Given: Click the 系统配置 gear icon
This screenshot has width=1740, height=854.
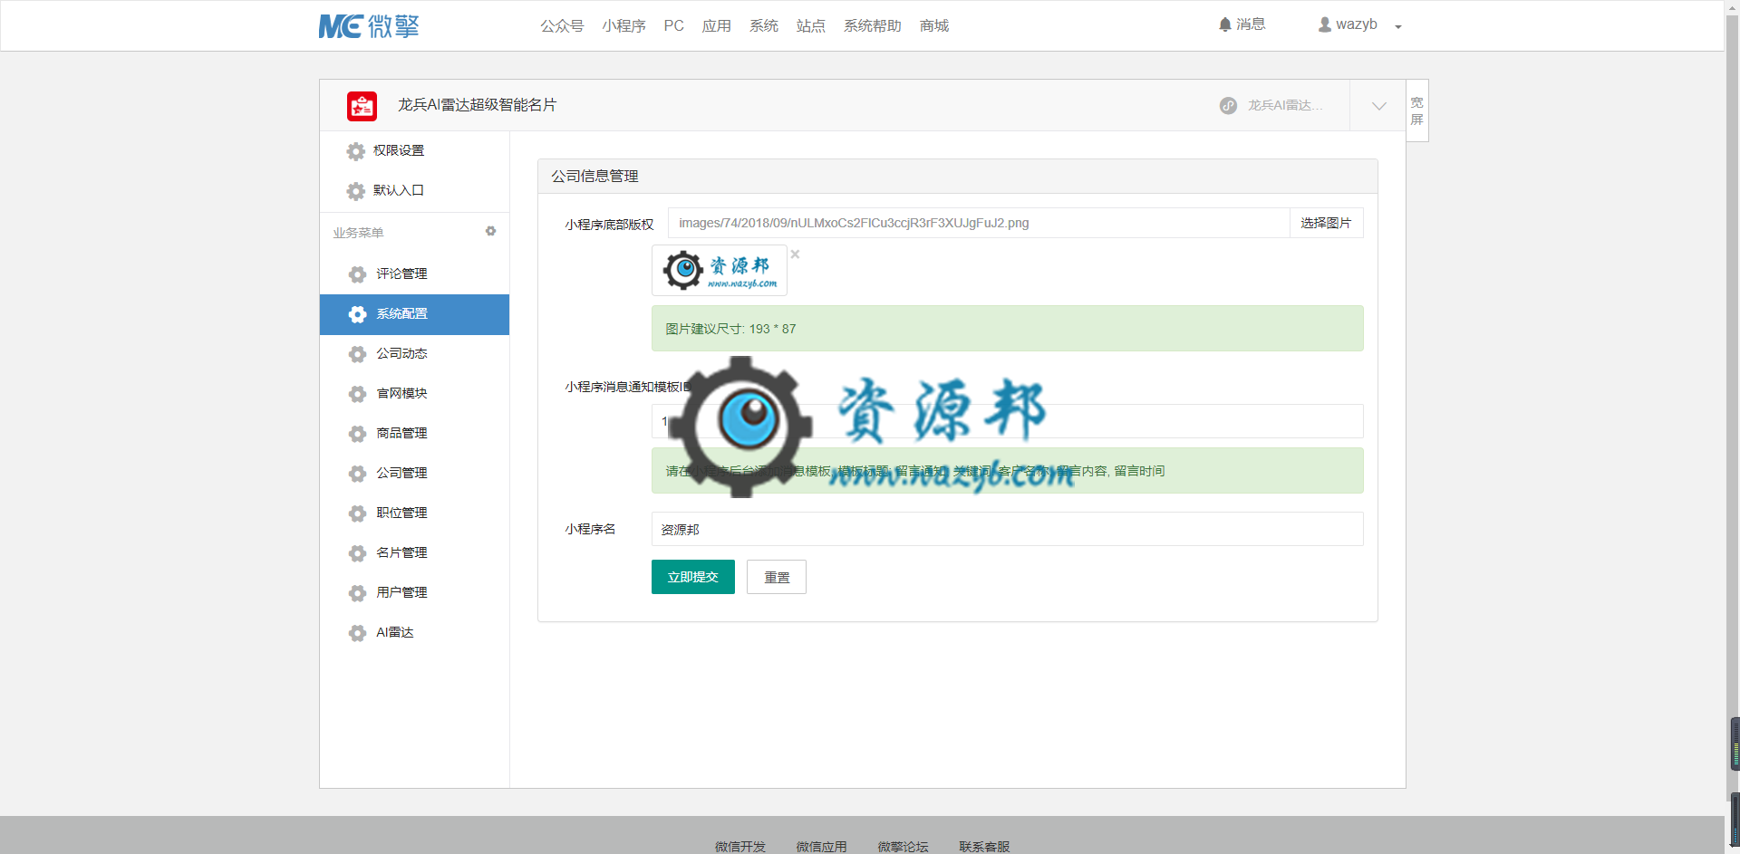Looking at the screenshot, I should pyautogui.click(x=358, y=314).
